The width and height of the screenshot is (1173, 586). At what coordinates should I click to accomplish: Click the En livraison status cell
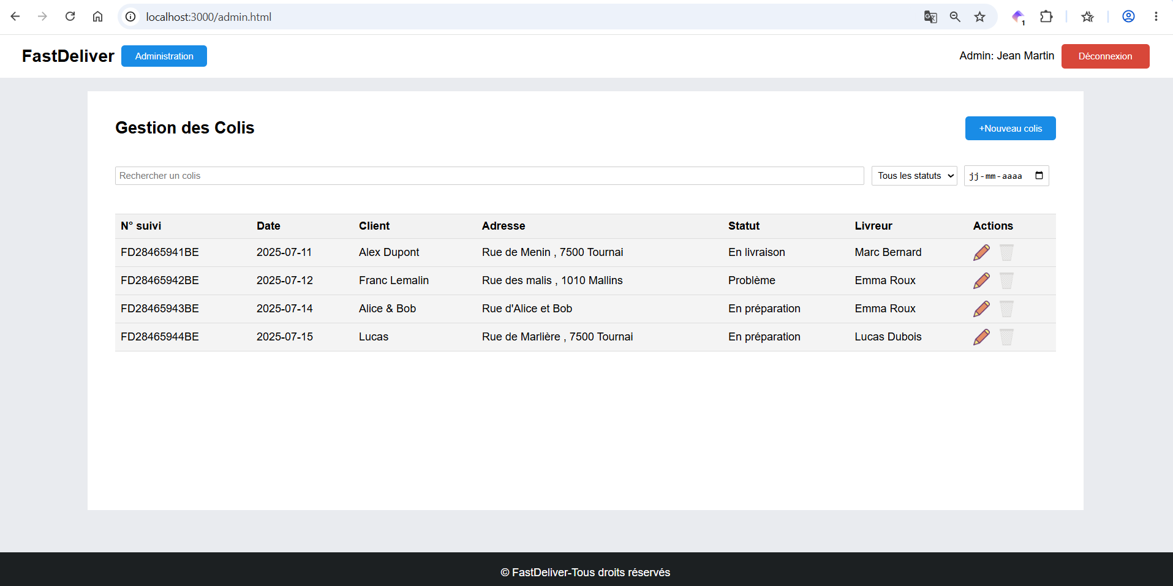tap(756, 252)
